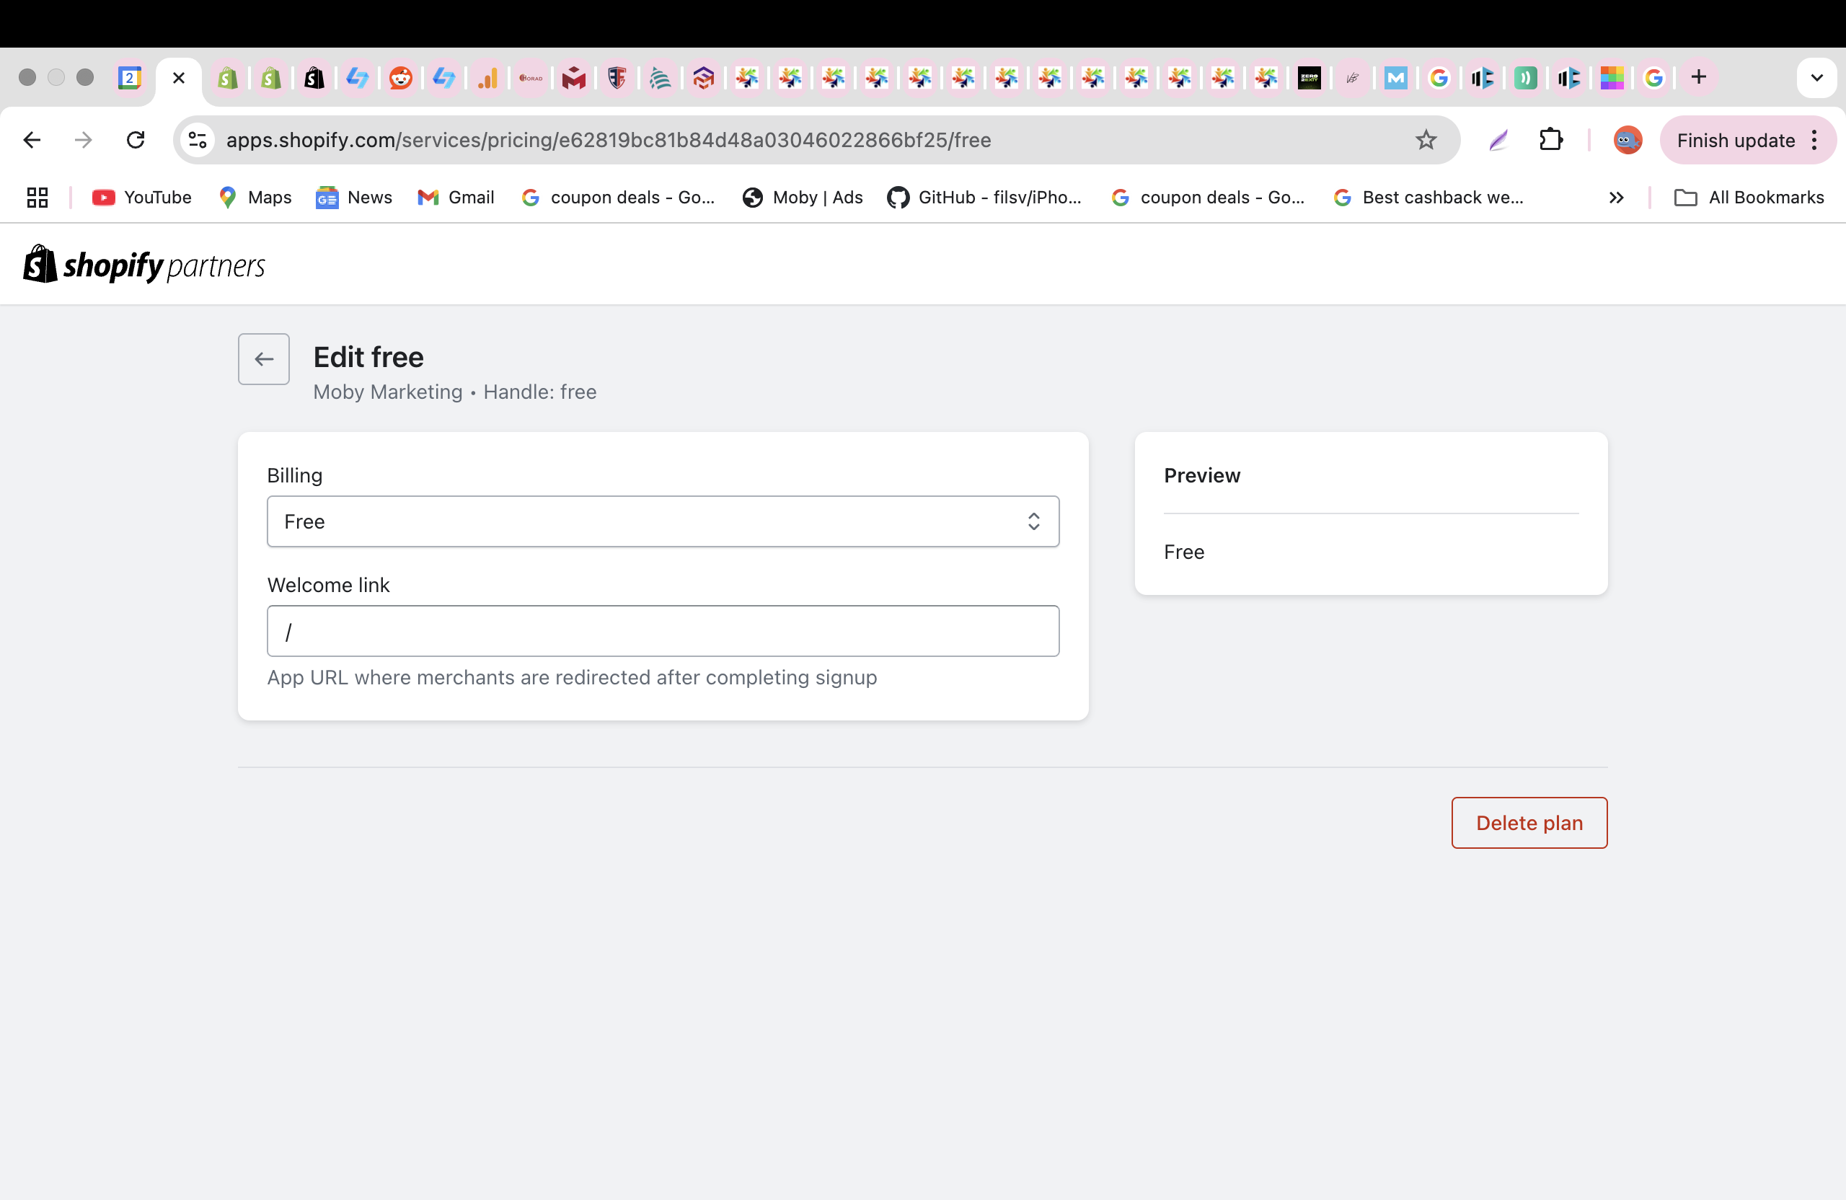Open a new tab with plus button
This screenshot has height=1200, width=1846.
click(1699, 78)
